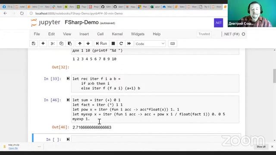This screenshot has height=155, width=276.
Task: Open file link for downloaded zip
Action: (13, 148)
